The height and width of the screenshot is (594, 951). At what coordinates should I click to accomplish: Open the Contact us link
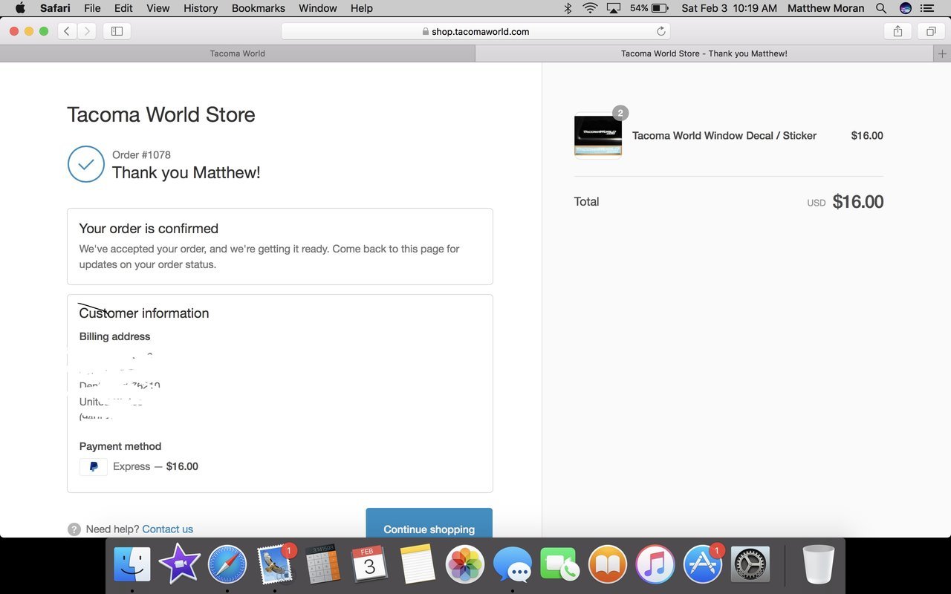167,529
